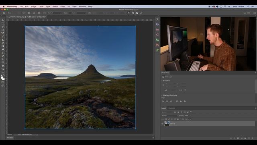Screen dimensions: 257x145
Task: Align bottom edges button
Action: pyautogui.click(x=185, y=101)
